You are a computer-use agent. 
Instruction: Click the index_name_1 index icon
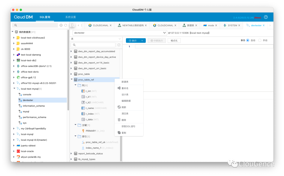pyautogui.click(x=83, y=148)
